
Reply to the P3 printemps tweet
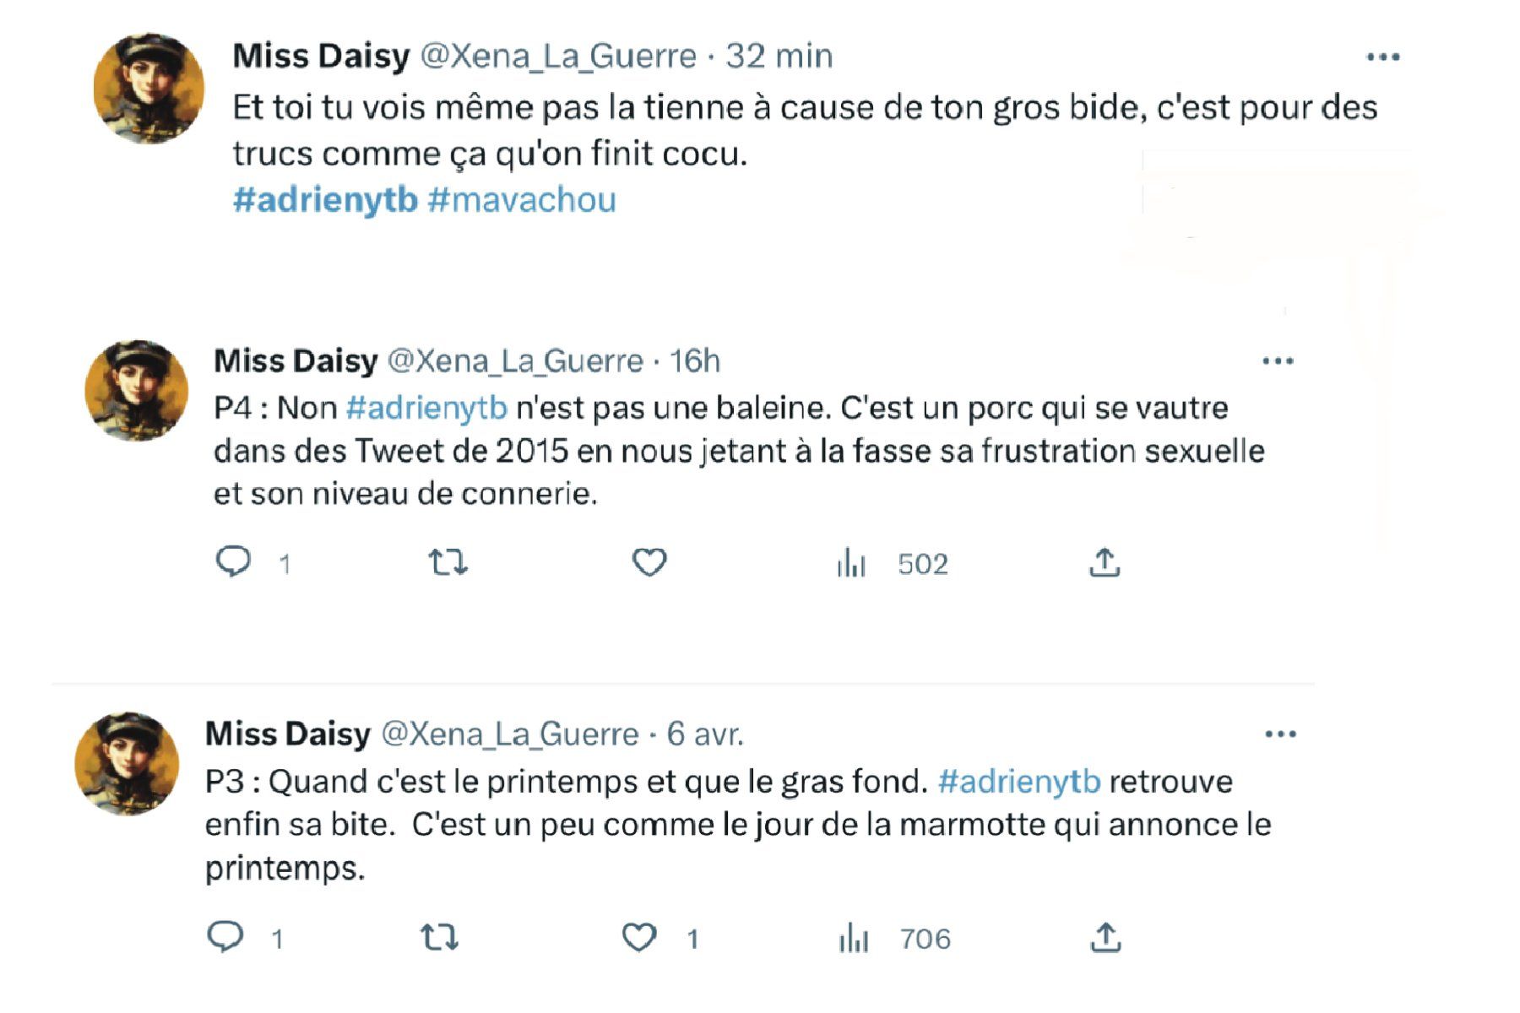[x=225, y=937]
